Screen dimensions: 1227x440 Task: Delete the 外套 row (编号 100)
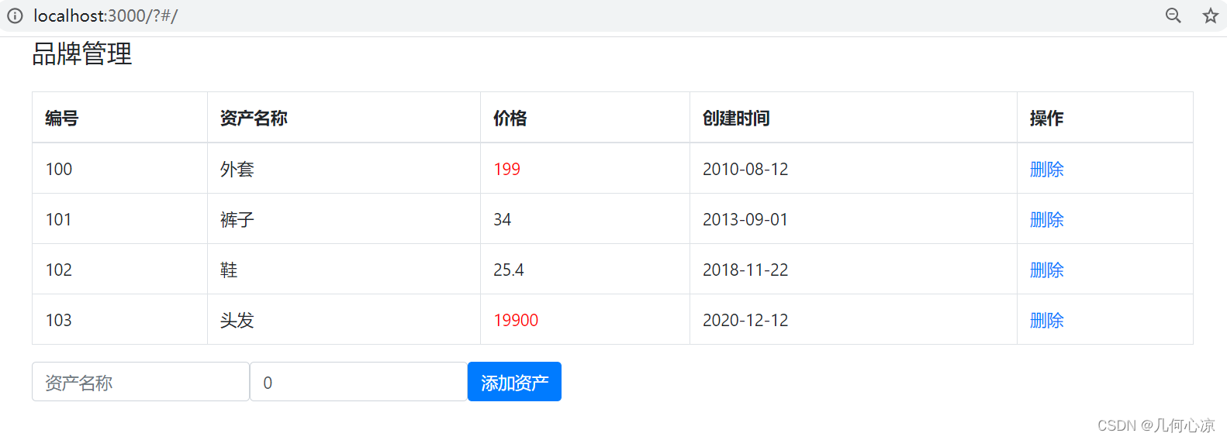pos(1046,169)
